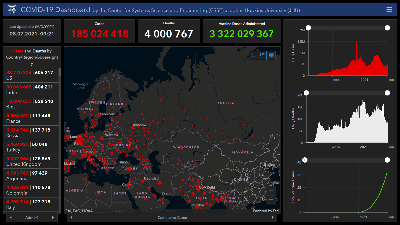The height and width of the screenshot is (225, 400).
Task: Switch map to previous layer before Cumulative Cases
Action: tap(71, 217)
